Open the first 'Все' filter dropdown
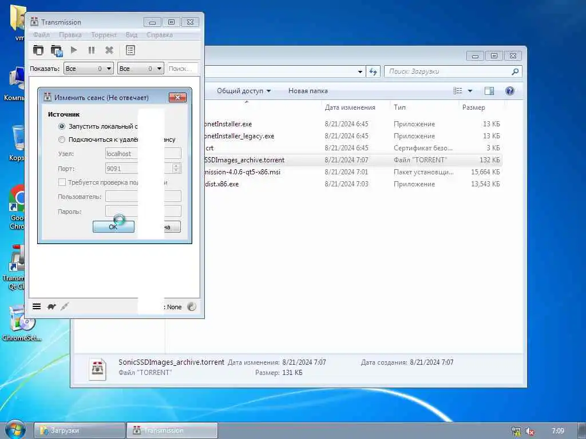The width and height of the screenshot is (586, 439). (89, 69)
